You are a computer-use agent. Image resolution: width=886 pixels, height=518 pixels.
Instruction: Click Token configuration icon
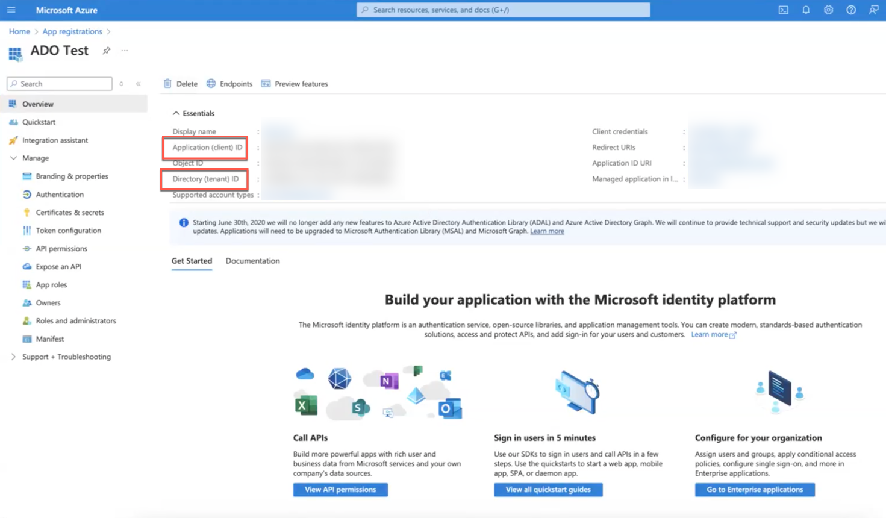pyautogui.click(x=27, y=231)
